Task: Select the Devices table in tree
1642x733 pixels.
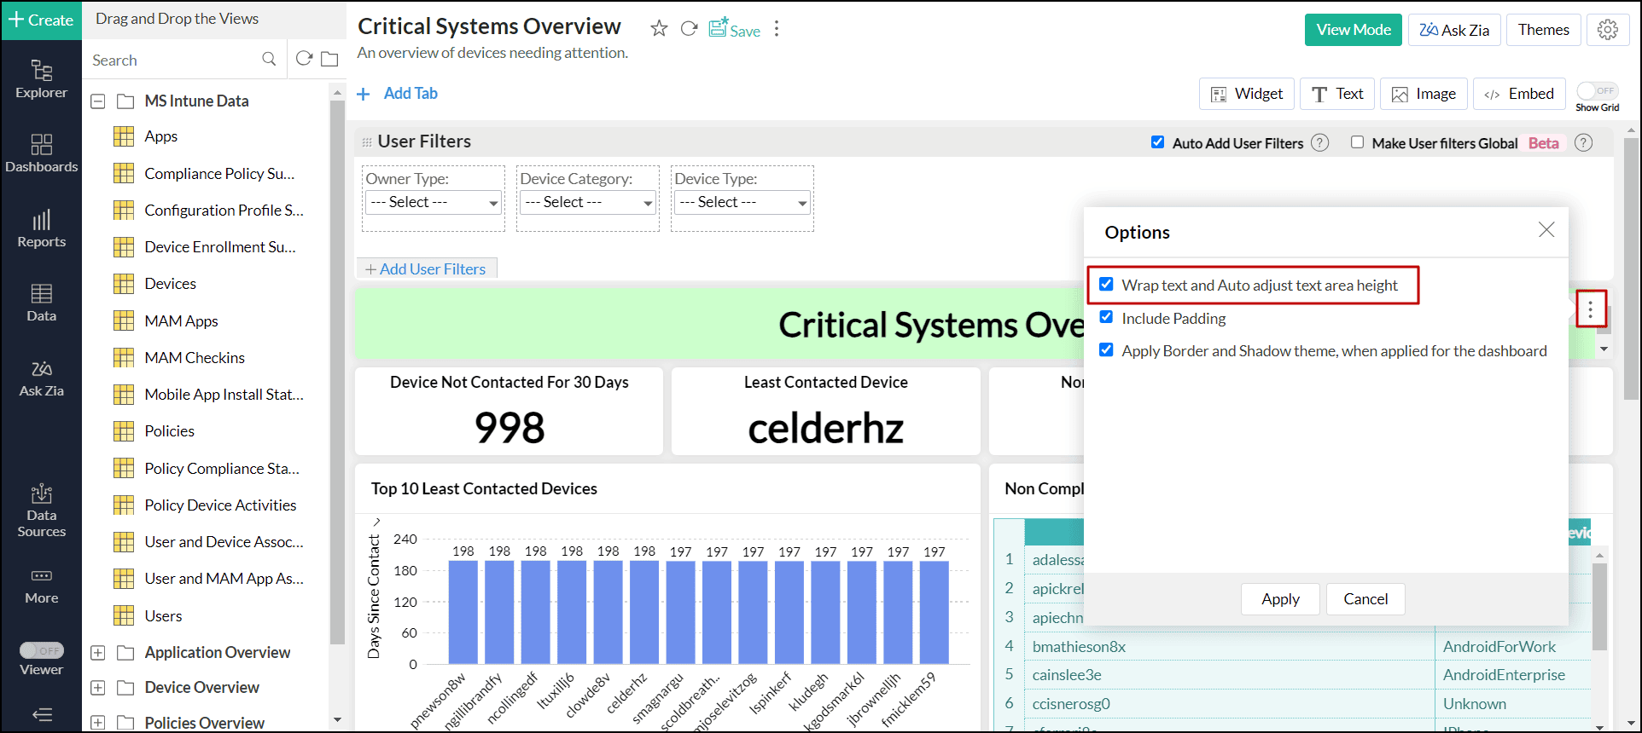Action: point(170,284)
